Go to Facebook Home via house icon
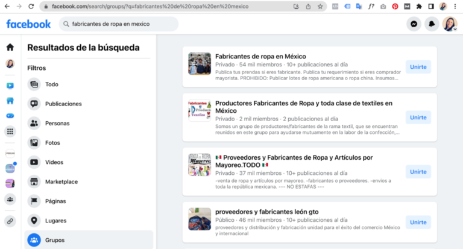Screen dimensions: 463x249 10,47
